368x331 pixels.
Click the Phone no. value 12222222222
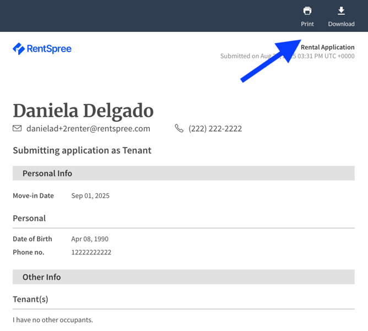tap(91, 252)
